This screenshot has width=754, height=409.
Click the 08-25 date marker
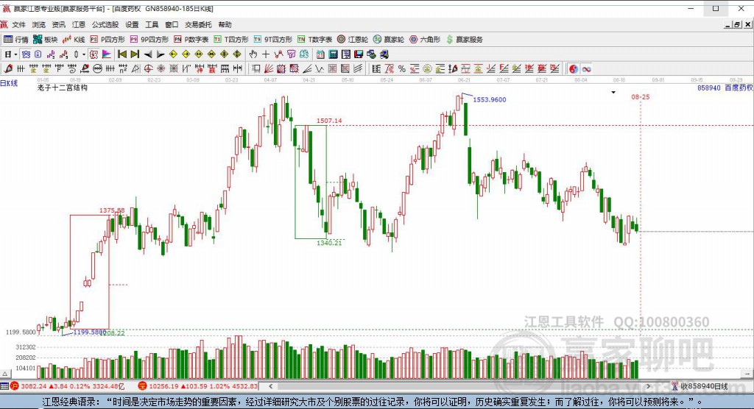641,96
